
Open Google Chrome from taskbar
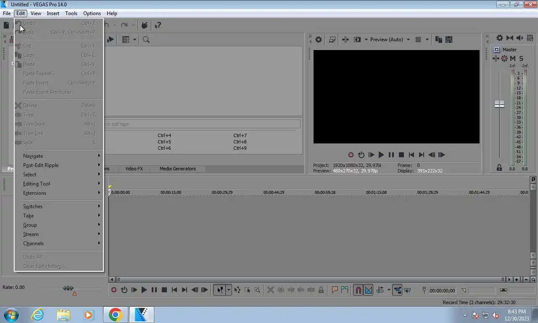[x=115, y=315]
